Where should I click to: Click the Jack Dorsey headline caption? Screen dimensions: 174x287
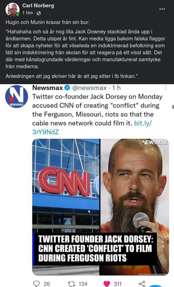[95, 249]
